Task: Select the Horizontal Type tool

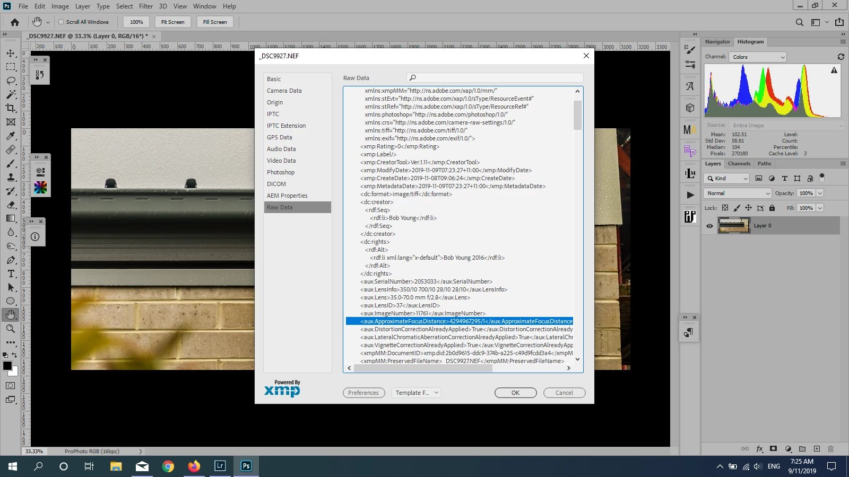Action: point(11,273)
